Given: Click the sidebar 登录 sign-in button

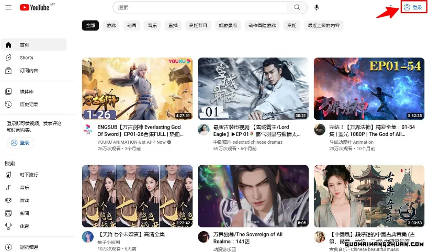Looking at the screenshot, I should [x=20, y=143].
